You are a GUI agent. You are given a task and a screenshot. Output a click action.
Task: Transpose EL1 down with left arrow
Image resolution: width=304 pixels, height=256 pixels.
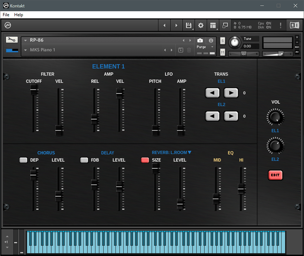(x=212, y=93)
